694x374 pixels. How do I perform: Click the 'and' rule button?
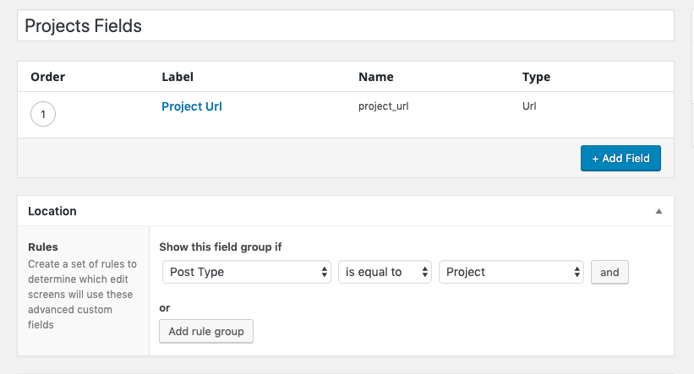[609, 272]
